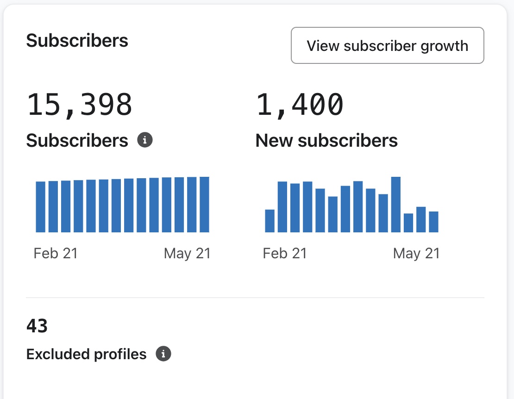514x399 pixels.
Task: Select last bar in Subscribers chart
Action: [x=204, y=204]
